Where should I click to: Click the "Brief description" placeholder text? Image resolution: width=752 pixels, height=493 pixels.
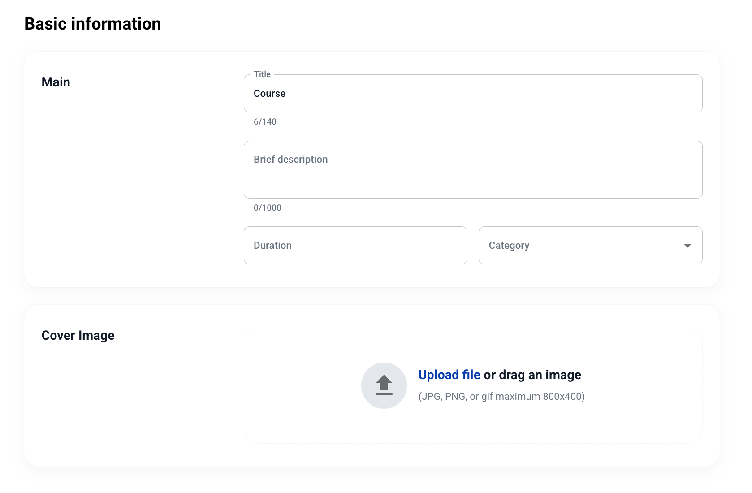[x=290, y=160]
